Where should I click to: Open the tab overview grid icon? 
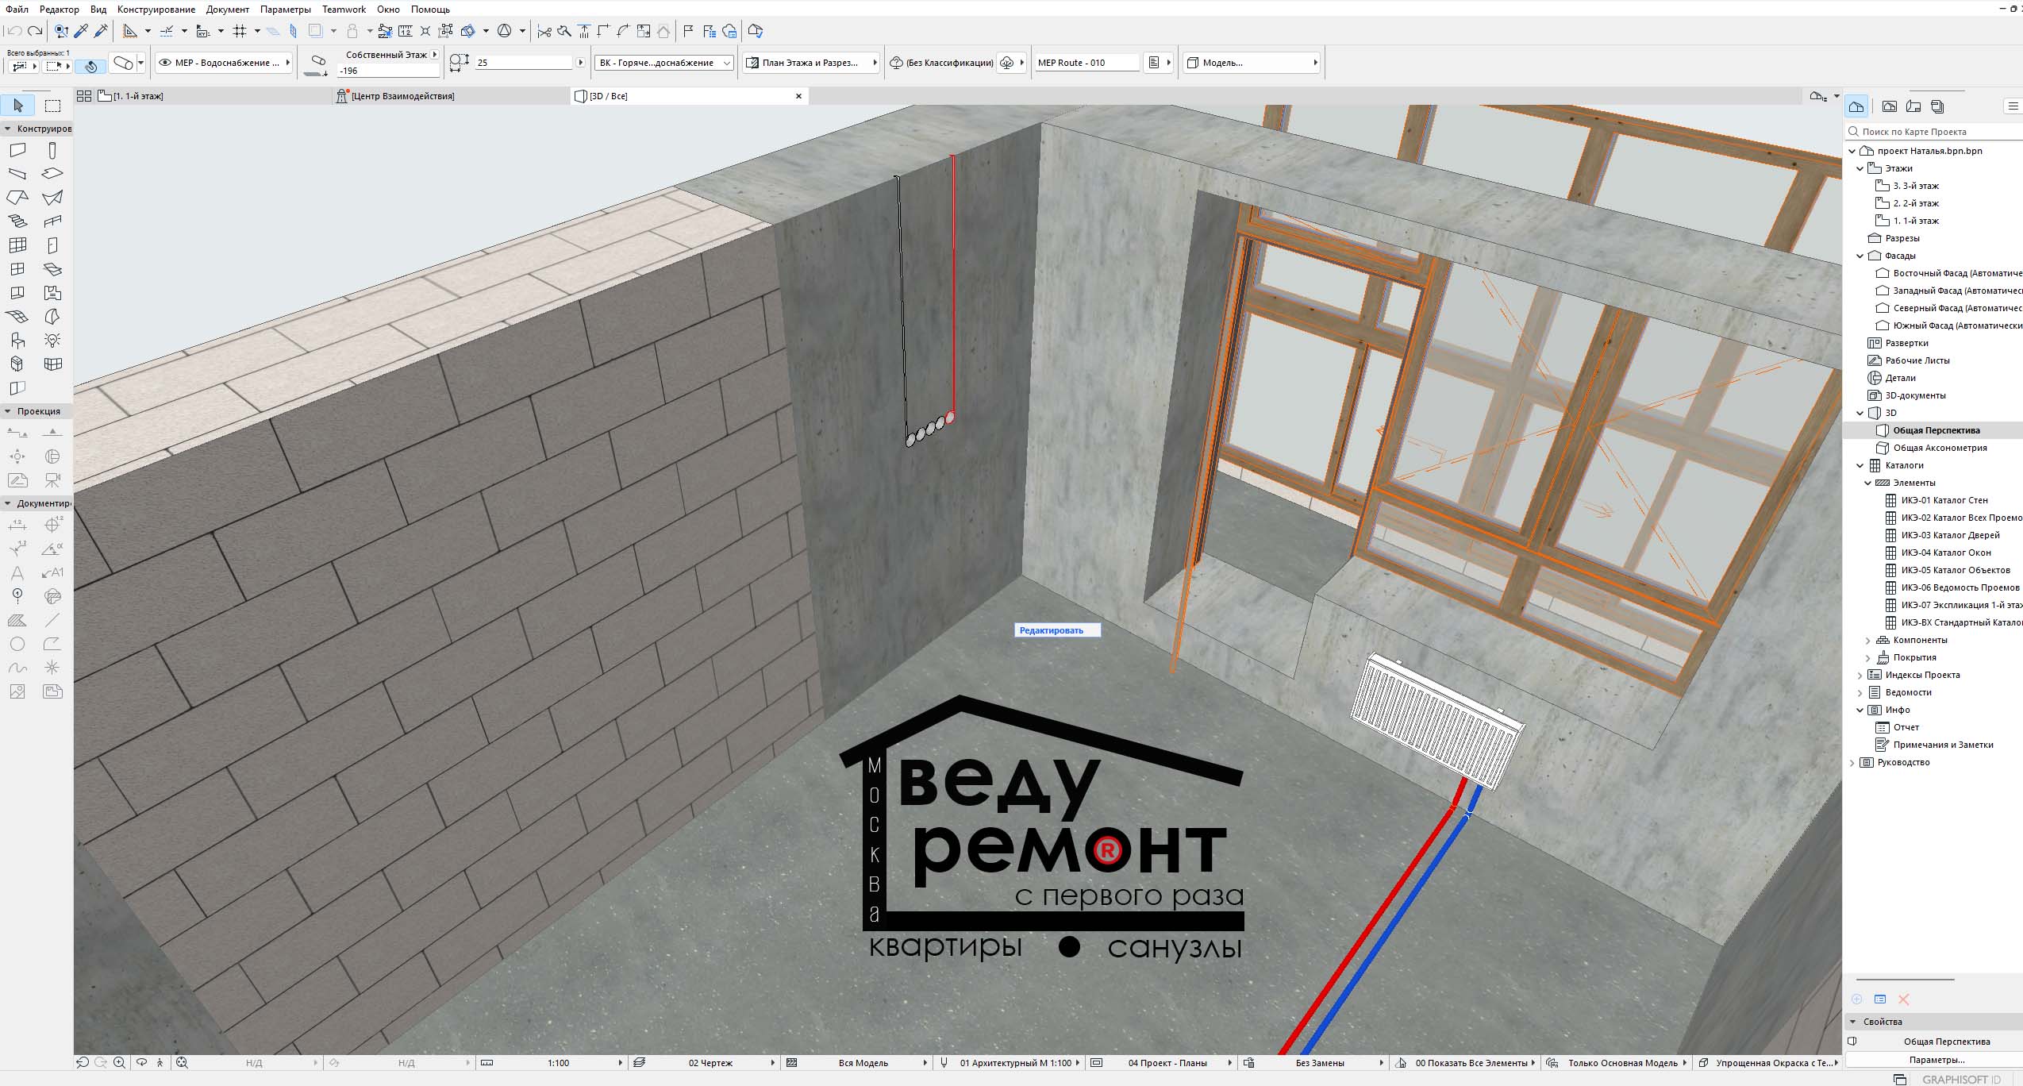(x=84, y=96)
